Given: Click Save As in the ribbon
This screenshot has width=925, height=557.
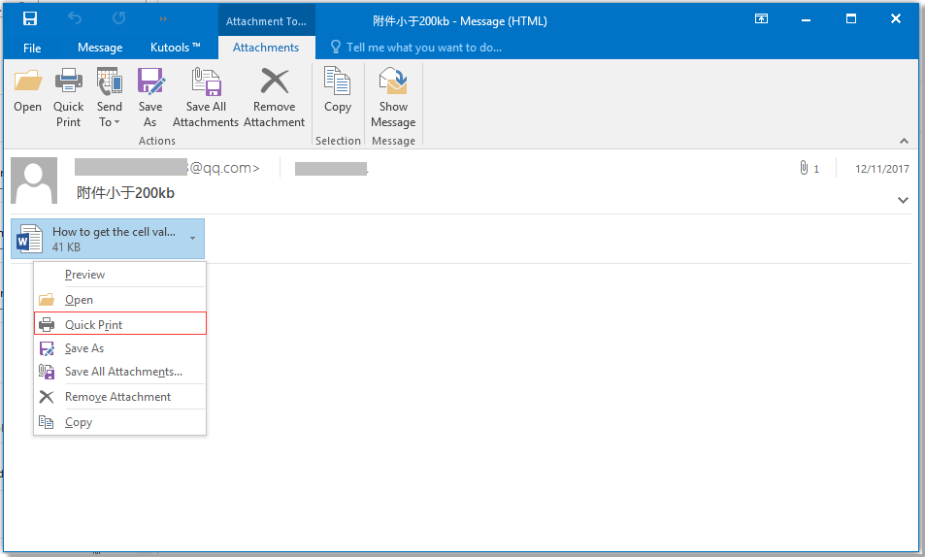Looking at the screenshot, I should (x=150, y=98).
